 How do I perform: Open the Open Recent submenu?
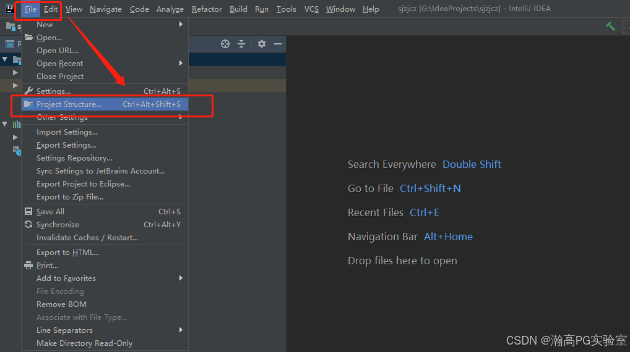pos(105,64)
